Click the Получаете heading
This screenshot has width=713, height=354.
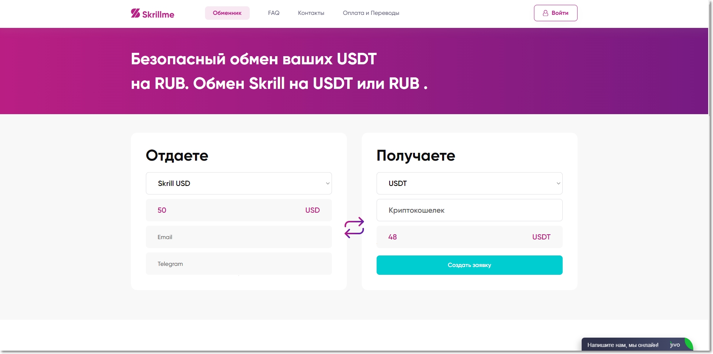(x=416, y=155)
